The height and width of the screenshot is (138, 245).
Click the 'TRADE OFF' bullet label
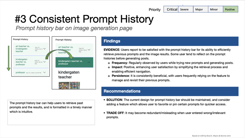click(x=115, y=113)
